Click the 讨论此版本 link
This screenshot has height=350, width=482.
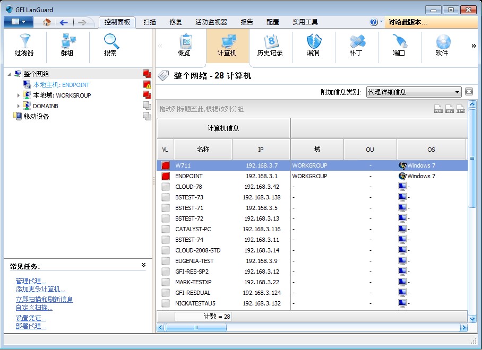[x=408, y=22]
